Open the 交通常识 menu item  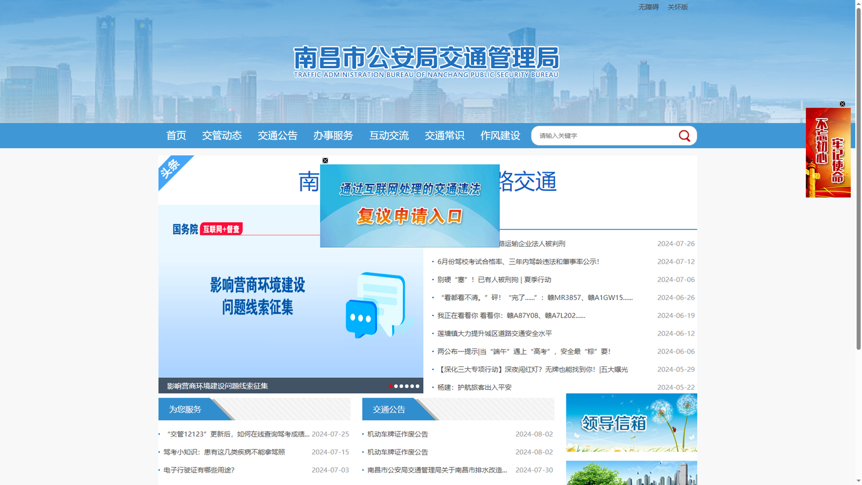pyautogui.click(x=444, y=136)
